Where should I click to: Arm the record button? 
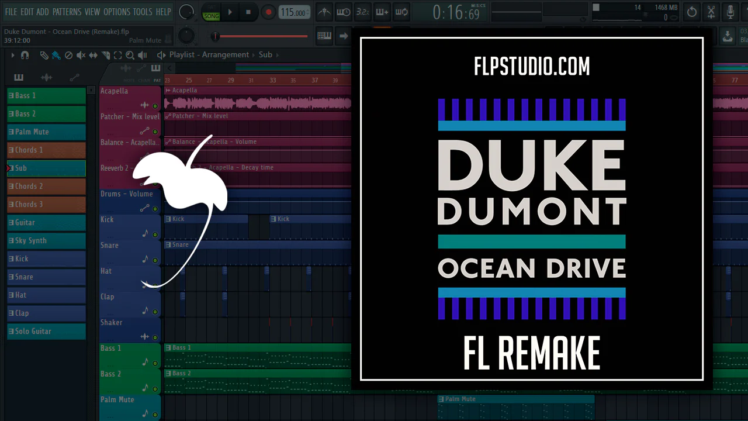tap(268, 12)
